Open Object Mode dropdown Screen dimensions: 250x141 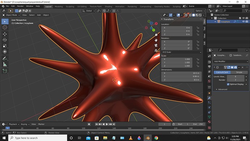(11, 15)
